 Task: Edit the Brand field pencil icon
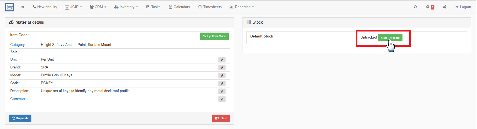tap(222, 68)
